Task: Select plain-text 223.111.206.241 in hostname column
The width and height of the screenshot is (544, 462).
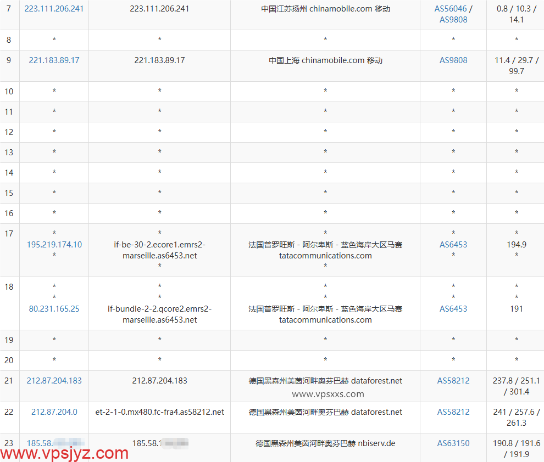Action: (159, 9)
